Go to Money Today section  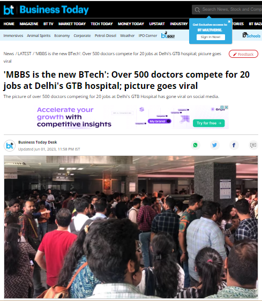[131, 24]
